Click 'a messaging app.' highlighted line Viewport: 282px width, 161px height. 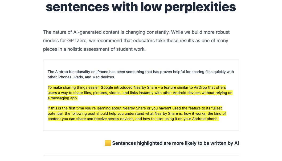tap(63, 98)
